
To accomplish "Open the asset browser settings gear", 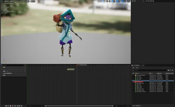I will tap(173, 70).
